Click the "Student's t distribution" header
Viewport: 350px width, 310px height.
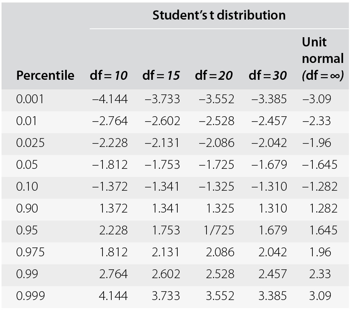219,15
